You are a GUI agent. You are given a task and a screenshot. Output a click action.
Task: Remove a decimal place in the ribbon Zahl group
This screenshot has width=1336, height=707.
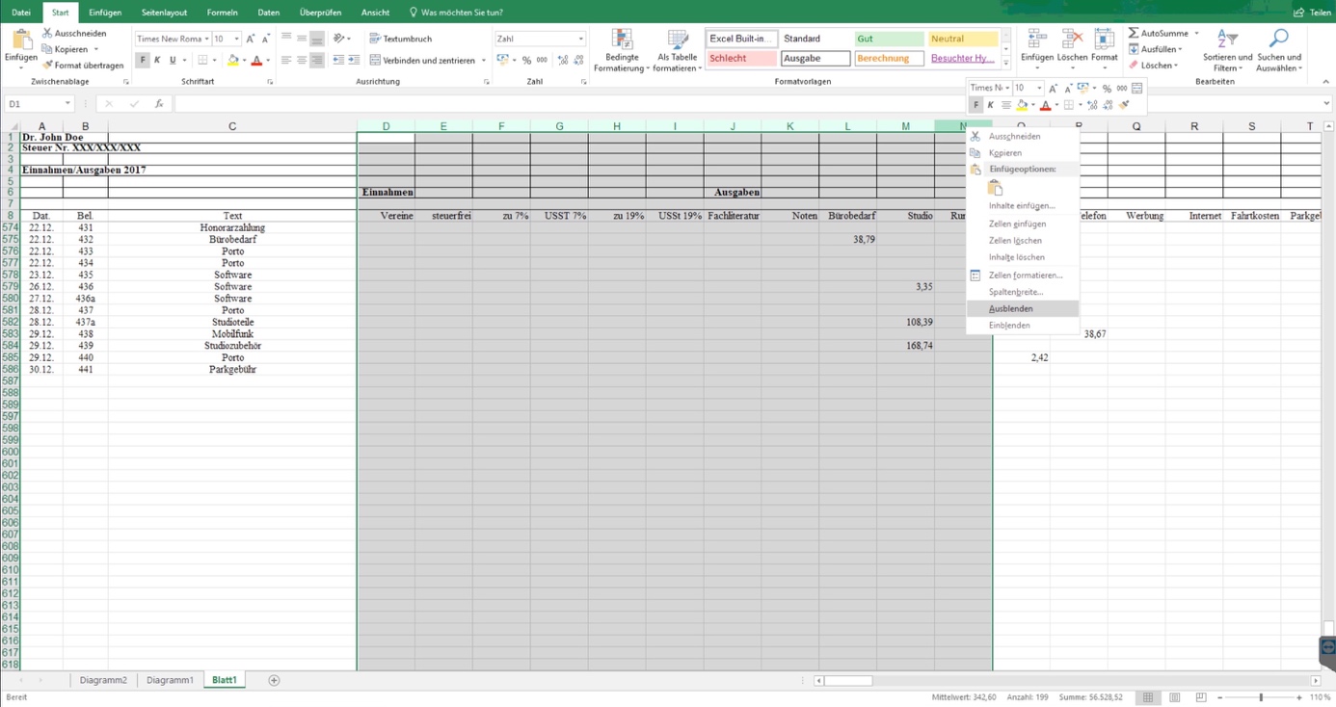pyautogui.click(x=578, y=60)
